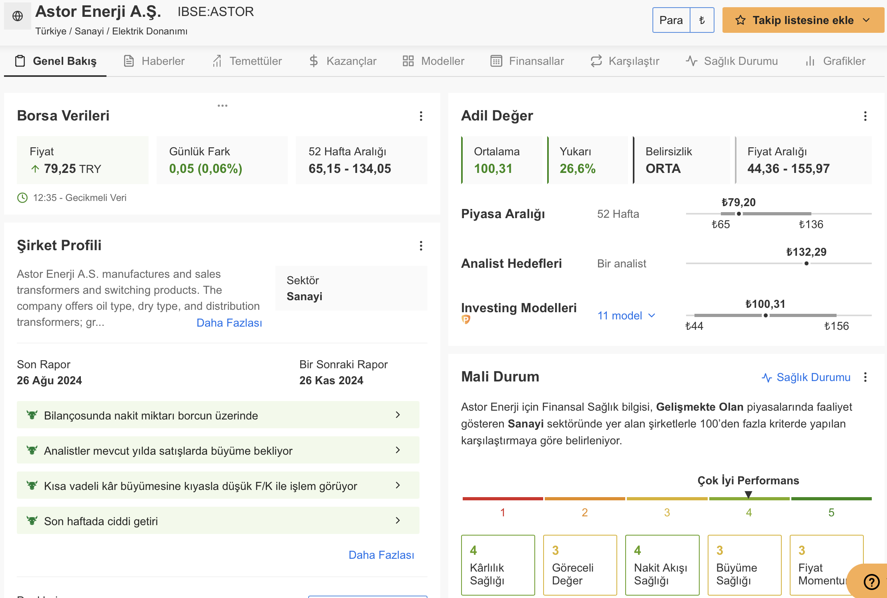
Task: Click Takip listesine ekle button
Action: (x=803, y=20)
